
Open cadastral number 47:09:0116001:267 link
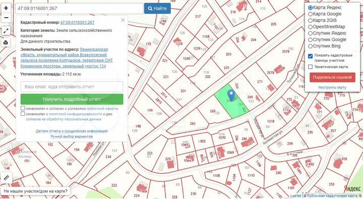click(x=77, y=23)
